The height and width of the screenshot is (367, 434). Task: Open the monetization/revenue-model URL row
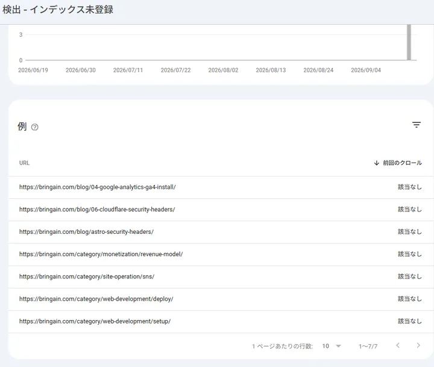(221, 254)
